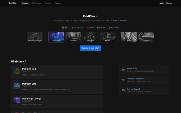
Task: Choose the Custom thumbnail
Action: click(x=146, y=37)
